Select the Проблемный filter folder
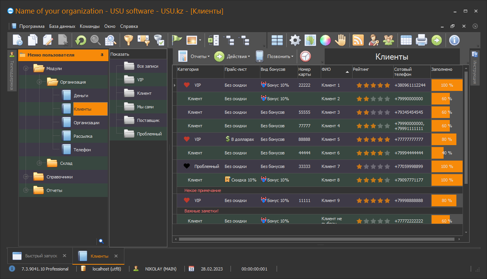Viewport: 487px width, 279px height. (x=149, y=134)
